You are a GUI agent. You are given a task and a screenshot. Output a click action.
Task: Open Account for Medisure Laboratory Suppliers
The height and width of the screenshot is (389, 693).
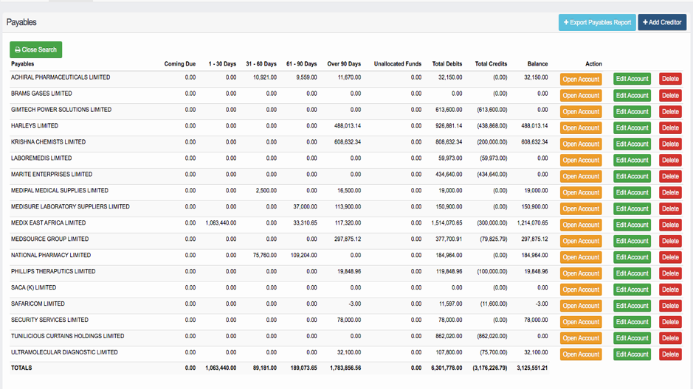tap(581, 208)
